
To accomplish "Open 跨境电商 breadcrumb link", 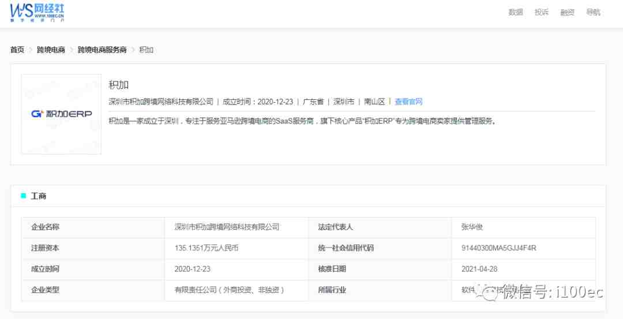I will (51, 50).
